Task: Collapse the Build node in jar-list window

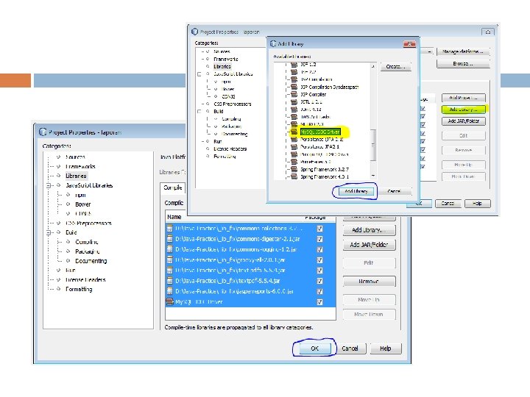Action: (49, 232)
